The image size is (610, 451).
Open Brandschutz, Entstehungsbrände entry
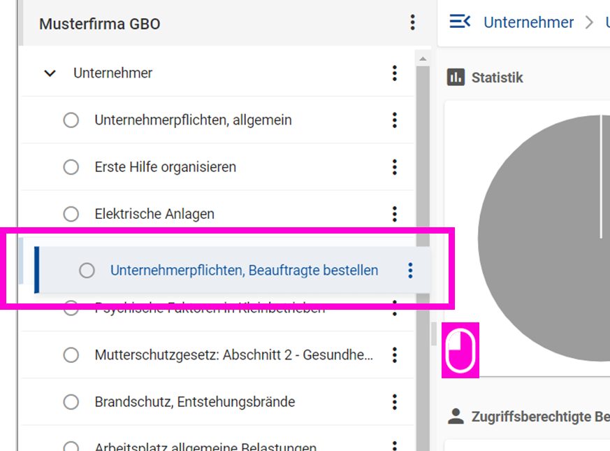pyautogui.click(x=194, y=402)
